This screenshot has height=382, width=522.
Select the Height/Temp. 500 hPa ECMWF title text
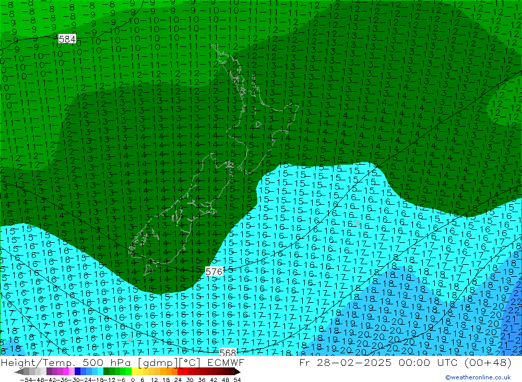(123, 362)
